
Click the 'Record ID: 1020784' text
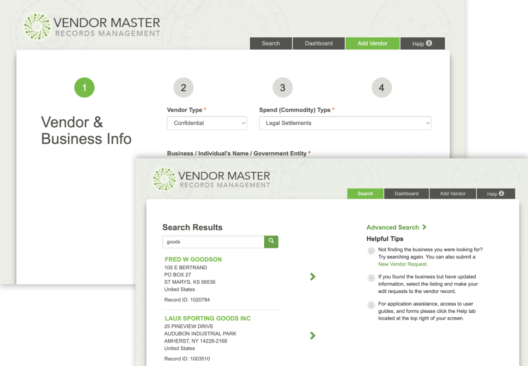[x=187, y=299]
